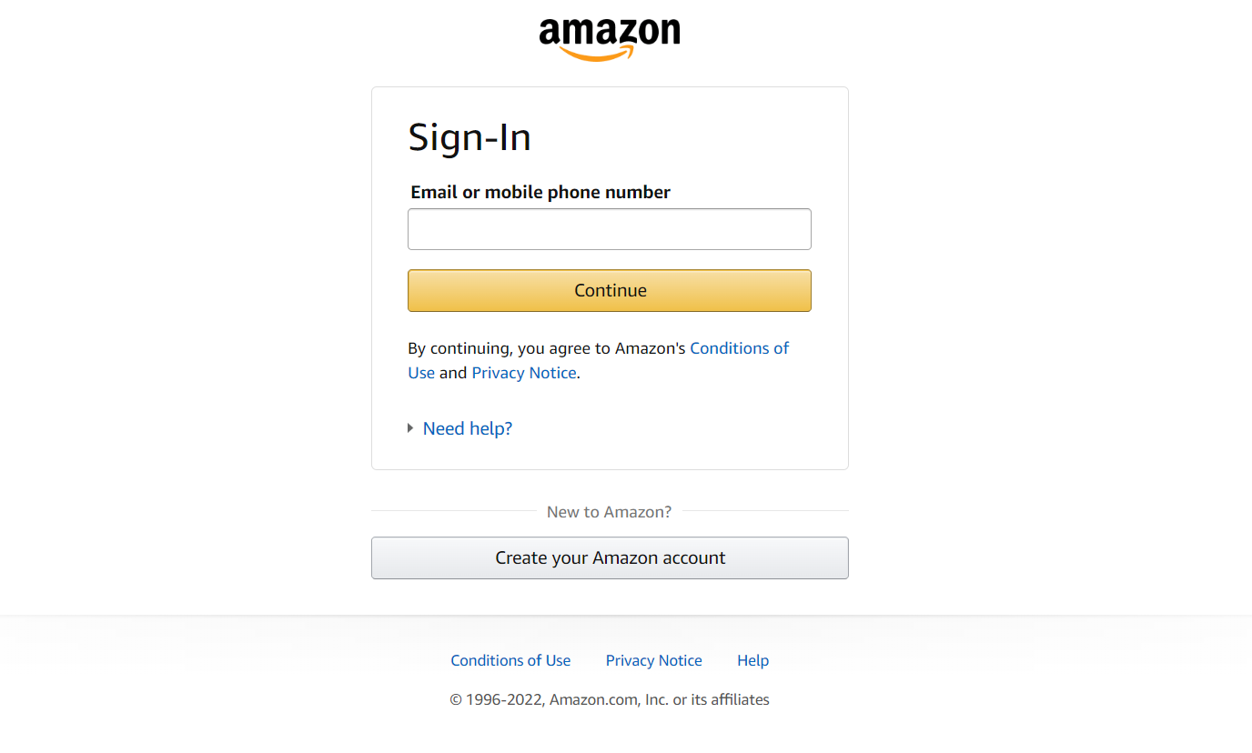Expand the Need help disclosure triangle
Image resolution: width=1252 pixels, height=753 pixels.
pos(410,428)
